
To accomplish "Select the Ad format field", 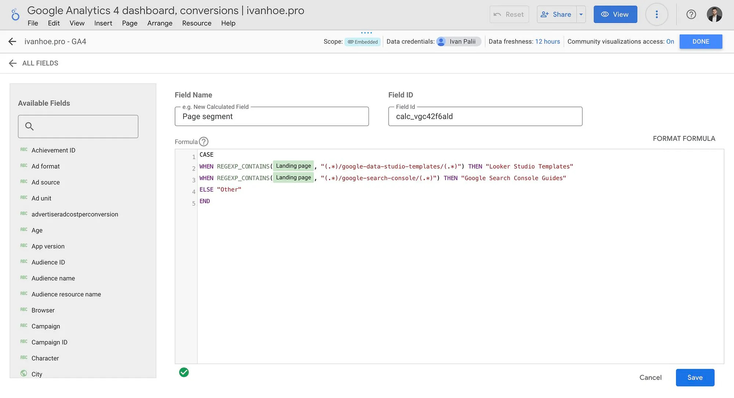I will [x=46, y=166].
